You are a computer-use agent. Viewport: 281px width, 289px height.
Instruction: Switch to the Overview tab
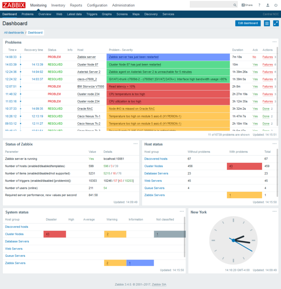pos(45,14)
